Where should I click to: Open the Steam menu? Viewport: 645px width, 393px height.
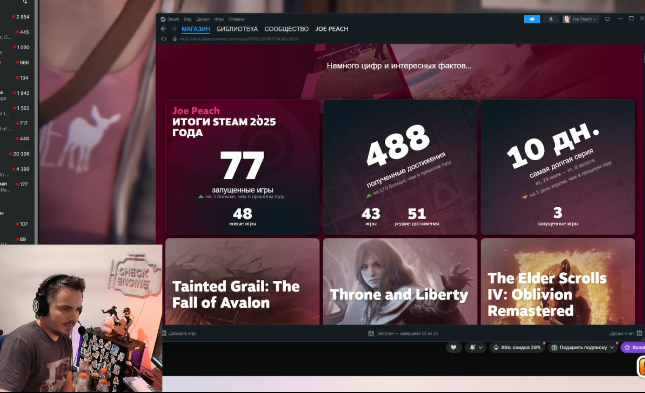173,19
